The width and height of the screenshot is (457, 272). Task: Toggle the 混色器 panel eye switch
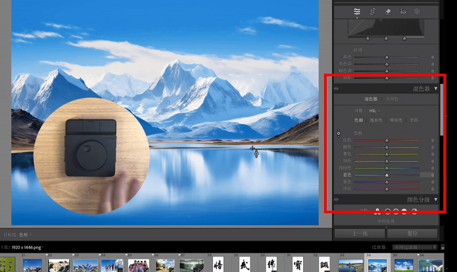coord(336,89)
